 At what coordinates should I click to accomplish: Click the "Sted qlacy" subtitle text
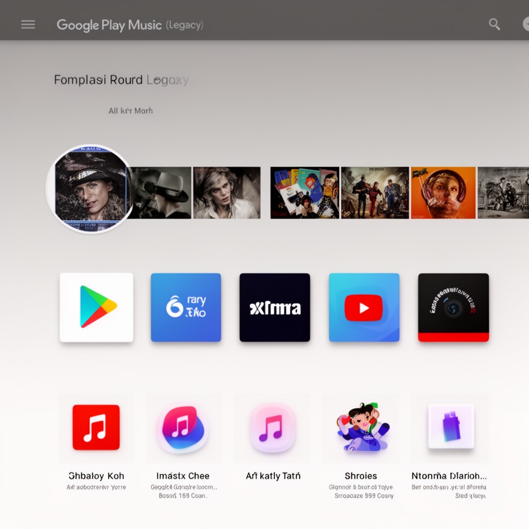click(470, 495)
